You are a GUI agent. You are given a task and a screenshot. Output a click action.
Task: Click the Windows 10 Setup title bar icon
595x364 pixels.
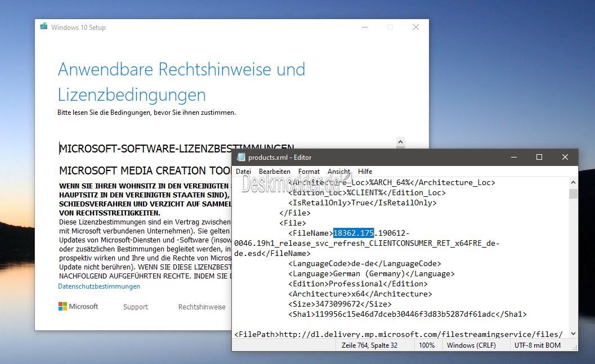[x=44, y=26]
